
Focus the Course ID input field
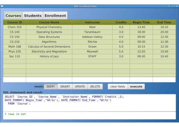14,79
